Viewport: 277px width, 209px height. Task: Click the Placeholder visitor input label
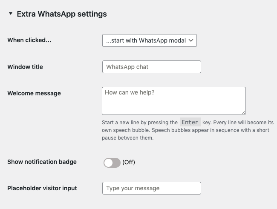click(x=42, y=188)
